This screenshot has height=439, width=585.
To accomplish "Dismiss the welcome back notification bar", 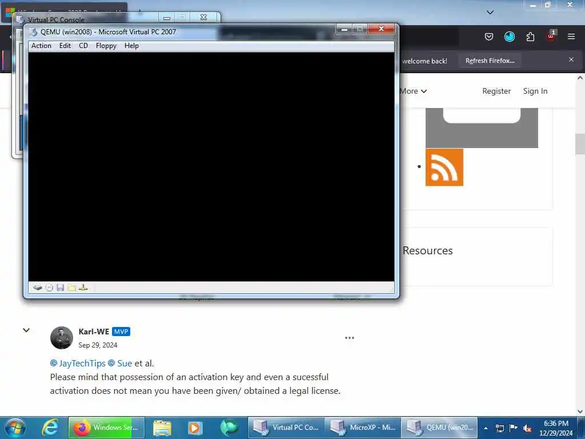I will pyautogui.click(x=571, y=59).
